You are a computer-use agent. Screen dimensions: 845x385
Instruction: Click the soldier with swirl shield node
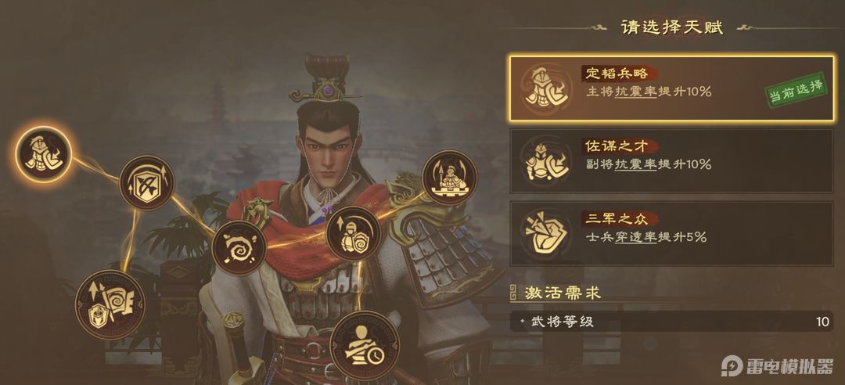(x=354, y=233)
